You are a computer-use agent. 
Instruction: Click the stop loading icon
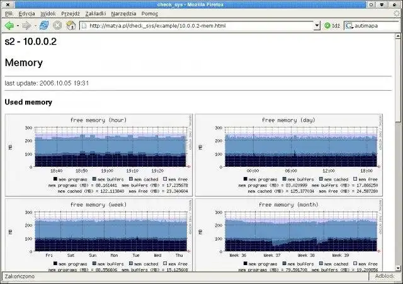tap(57, 25)
